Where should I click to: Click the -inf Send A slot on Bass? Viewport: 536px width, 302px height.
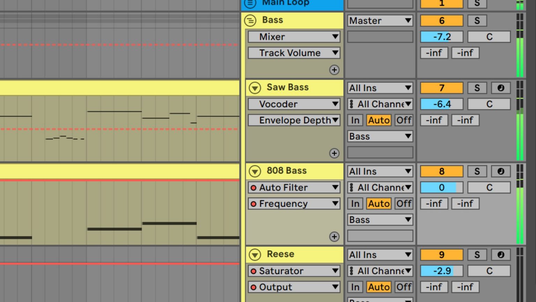434,53
